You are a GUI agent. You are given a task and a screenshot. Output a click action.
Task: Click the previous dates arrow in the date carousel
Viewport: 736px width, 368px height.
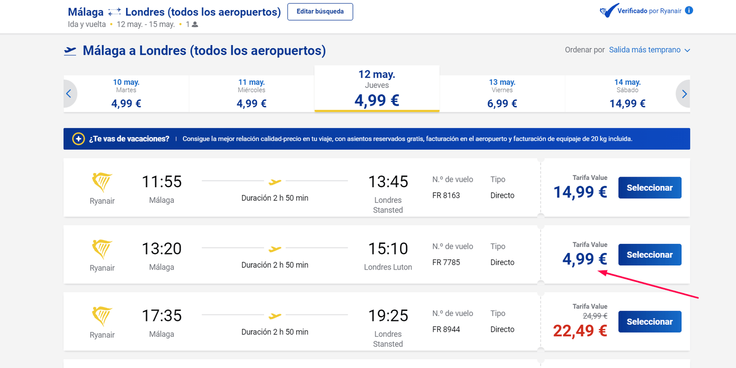click(69, 94)
